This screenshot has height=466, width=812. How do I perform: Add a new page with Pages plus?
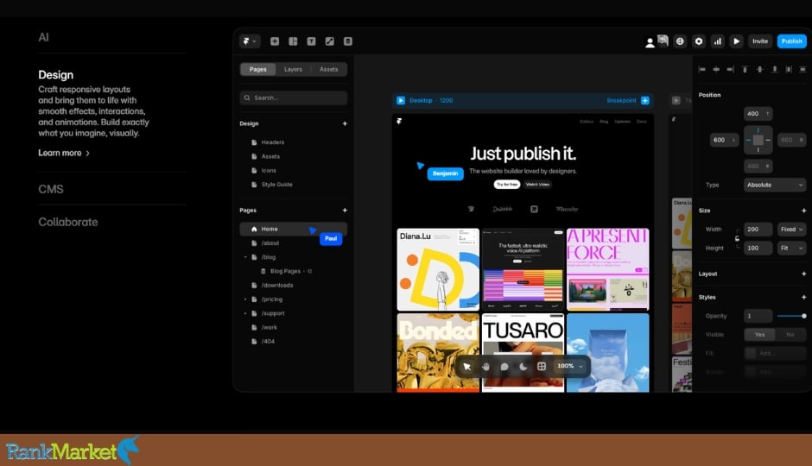[345, 211]
